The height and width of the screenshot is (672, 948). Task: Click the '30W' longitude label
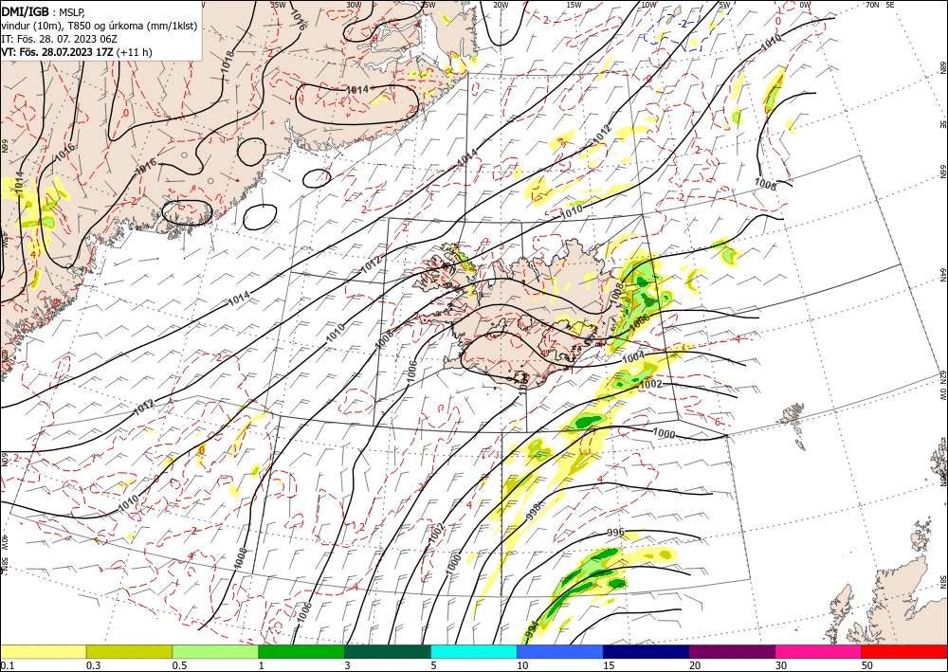point(354,5)
